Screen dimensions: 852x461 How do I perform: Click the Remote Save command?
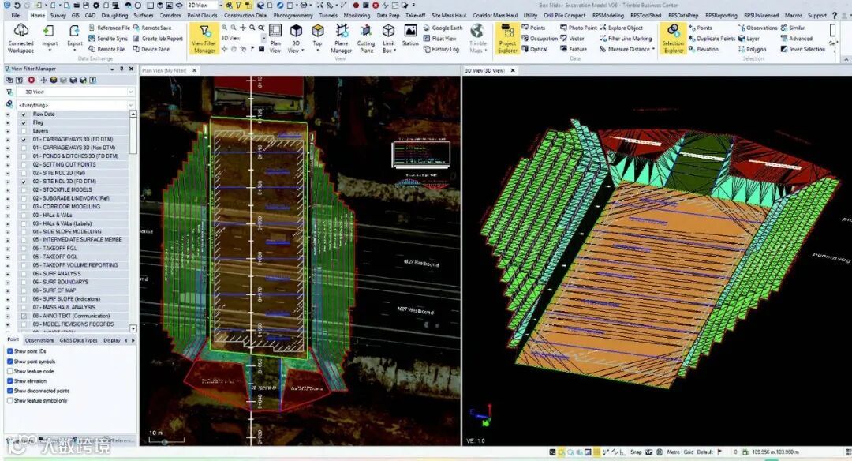point(153,28)
